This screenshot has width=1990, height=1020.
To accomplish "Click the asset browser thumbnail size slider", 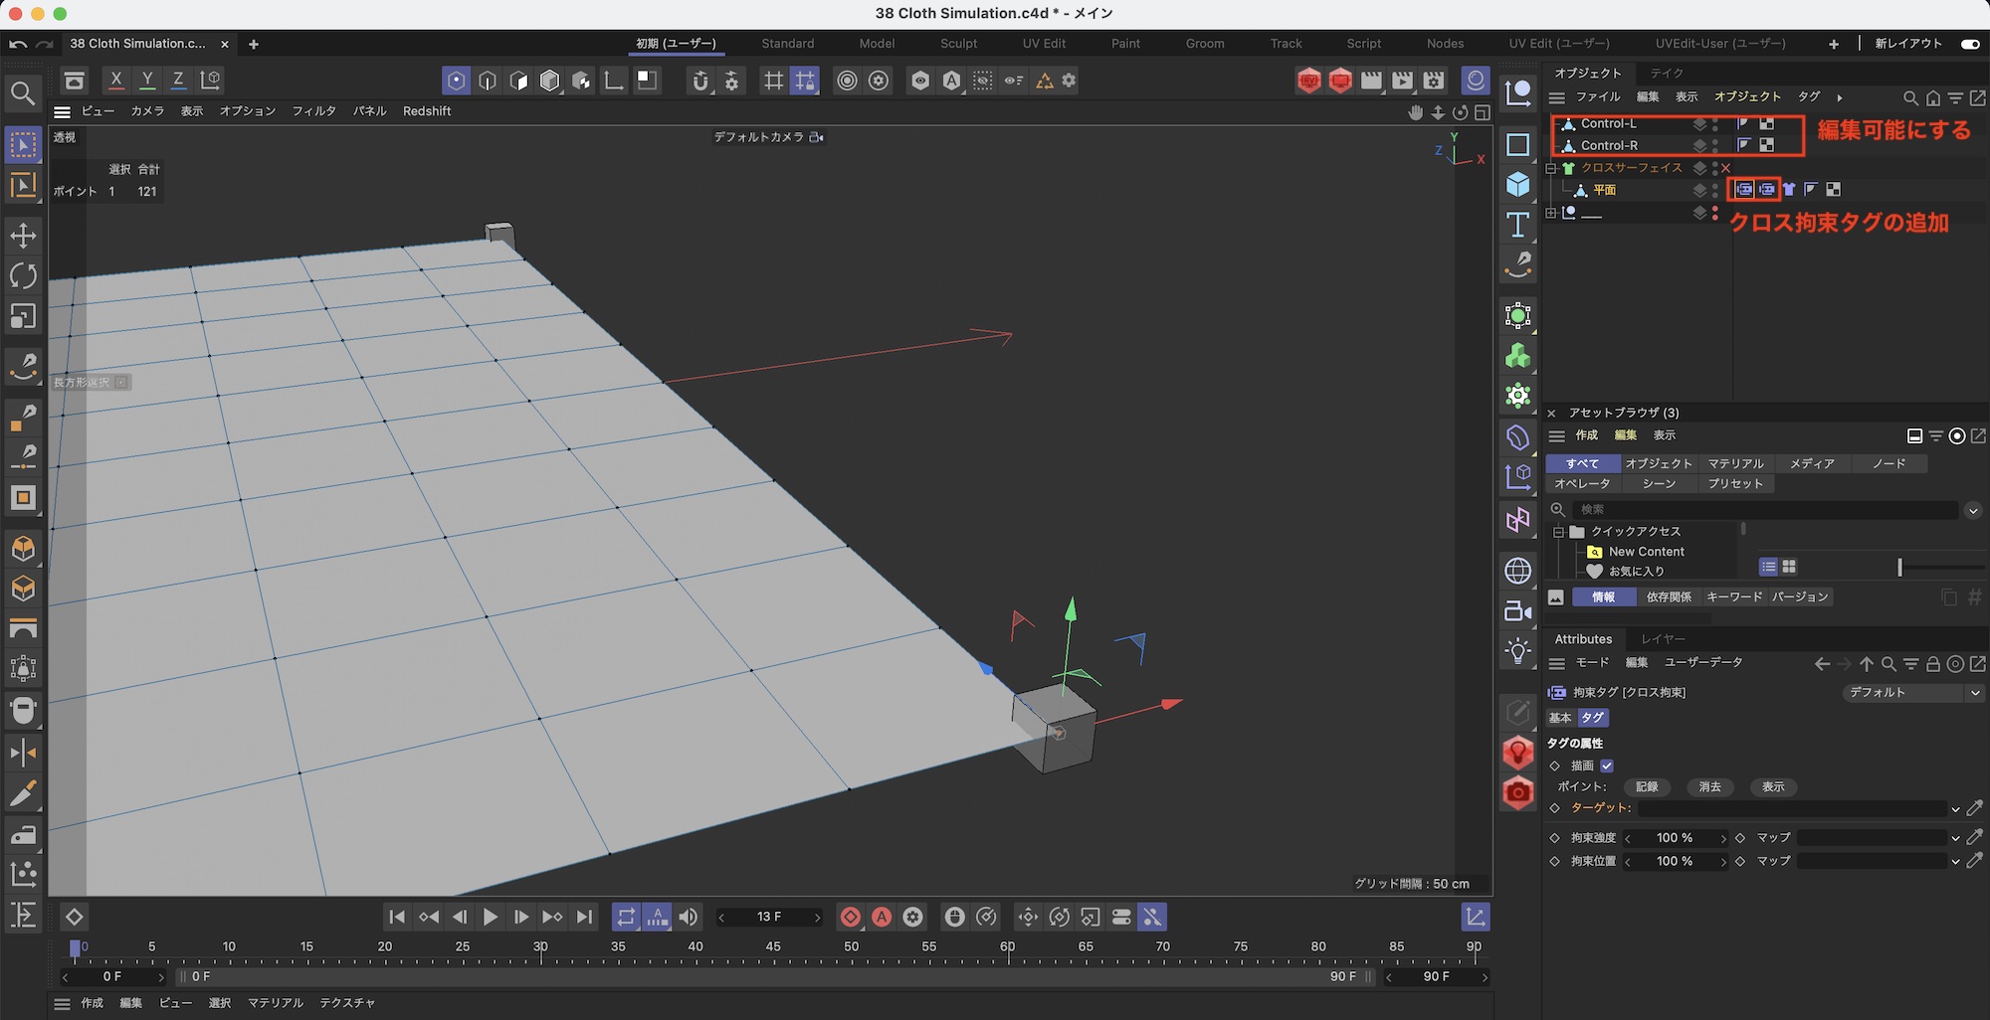I will [x=1899, y=567].
